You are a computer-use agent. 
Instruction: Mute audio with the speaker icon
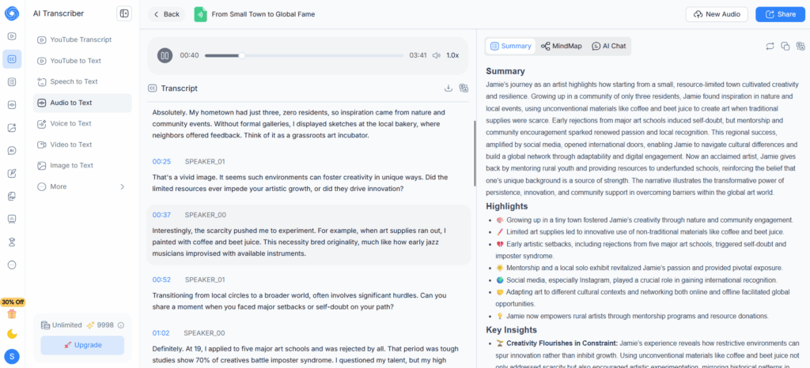(x=437, y=55)
